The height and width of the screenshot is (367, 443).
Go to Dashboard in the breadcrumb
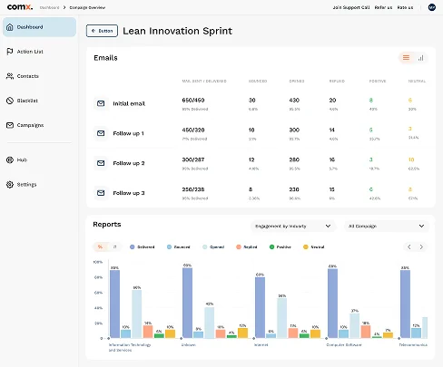(x=49, y=7)
